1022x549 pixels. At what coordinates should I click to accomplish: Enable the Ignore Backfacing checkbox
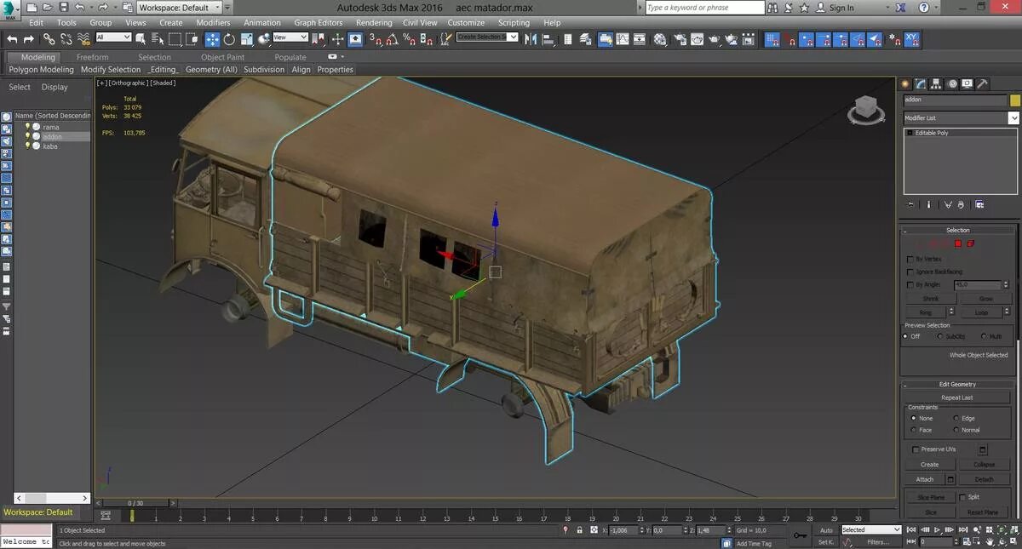910,272
